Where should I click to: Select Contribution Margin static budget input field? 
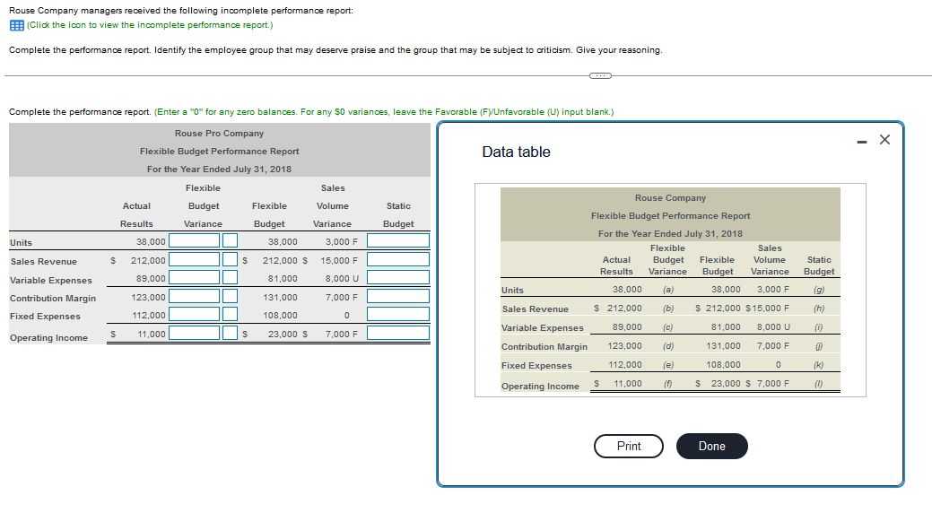click(398, 296)
